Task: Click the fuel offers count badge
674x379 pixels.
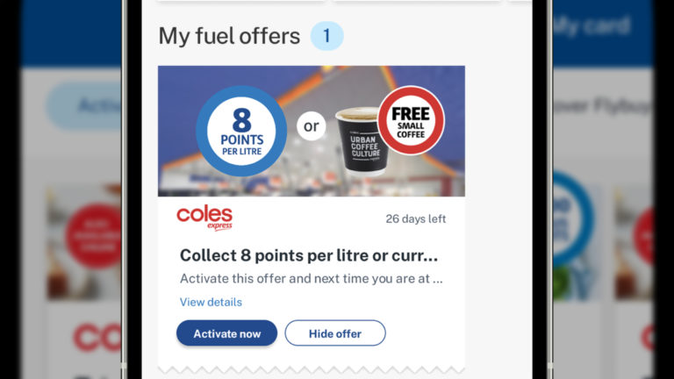Action: click(326, 36)
